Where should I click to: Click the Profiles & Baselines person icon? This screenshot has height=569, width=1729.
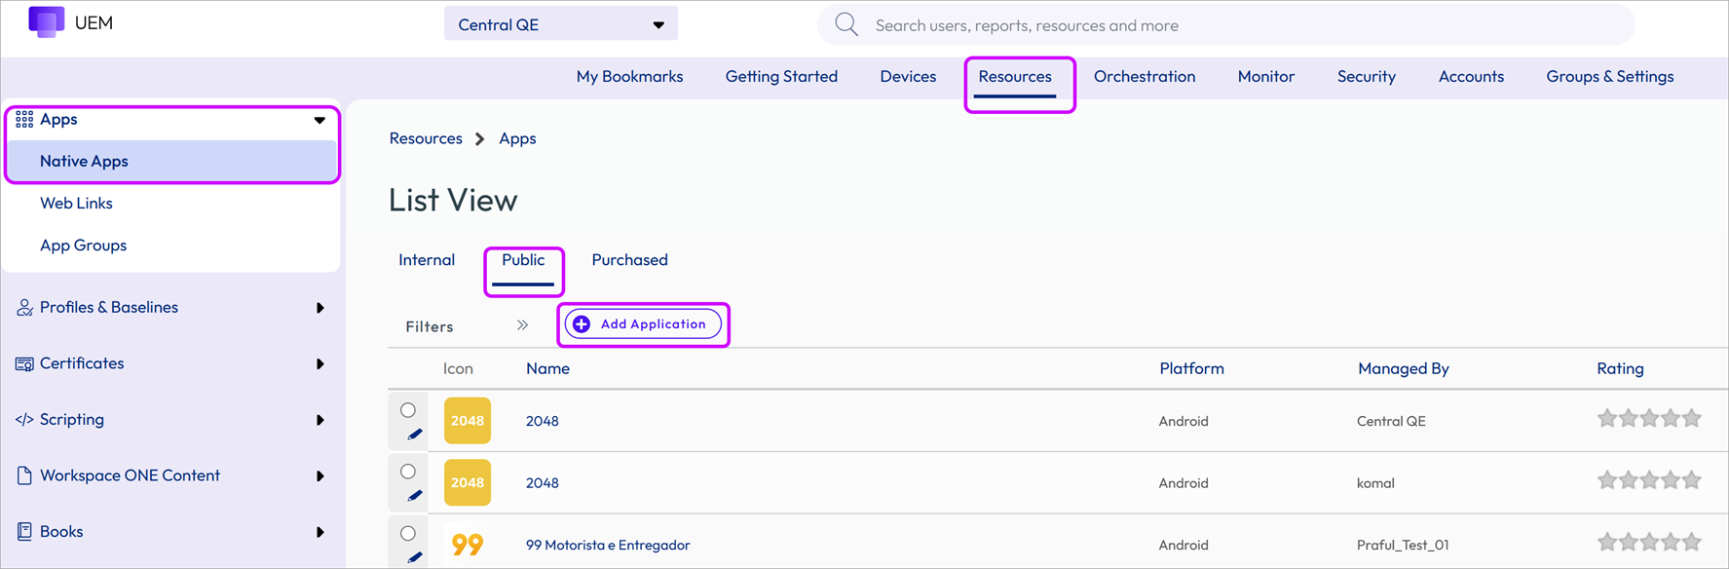pyautogui.click(x=24, y=308)
